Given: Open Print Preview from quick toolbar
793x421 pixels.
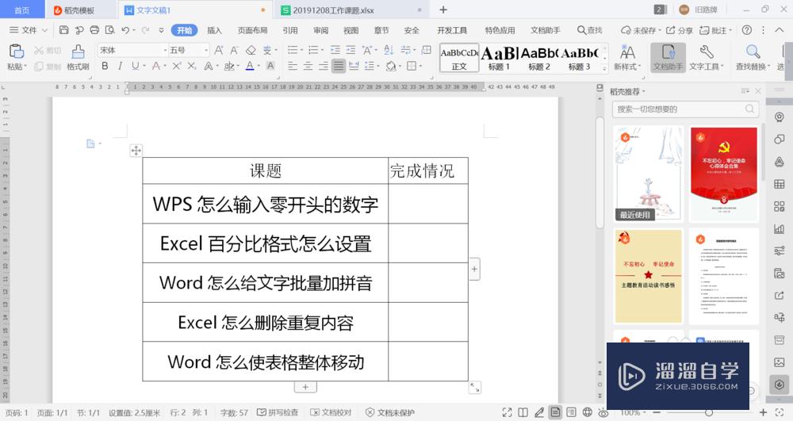Looking at the screenshot, I should click(109, 30).
